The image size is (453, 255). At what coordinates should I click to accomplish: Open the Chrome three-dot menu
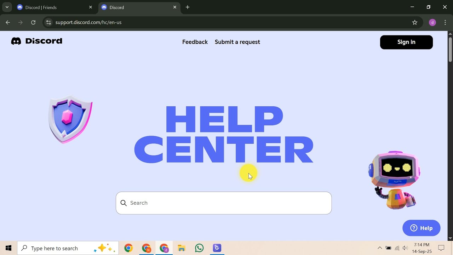tap(445, 22)
